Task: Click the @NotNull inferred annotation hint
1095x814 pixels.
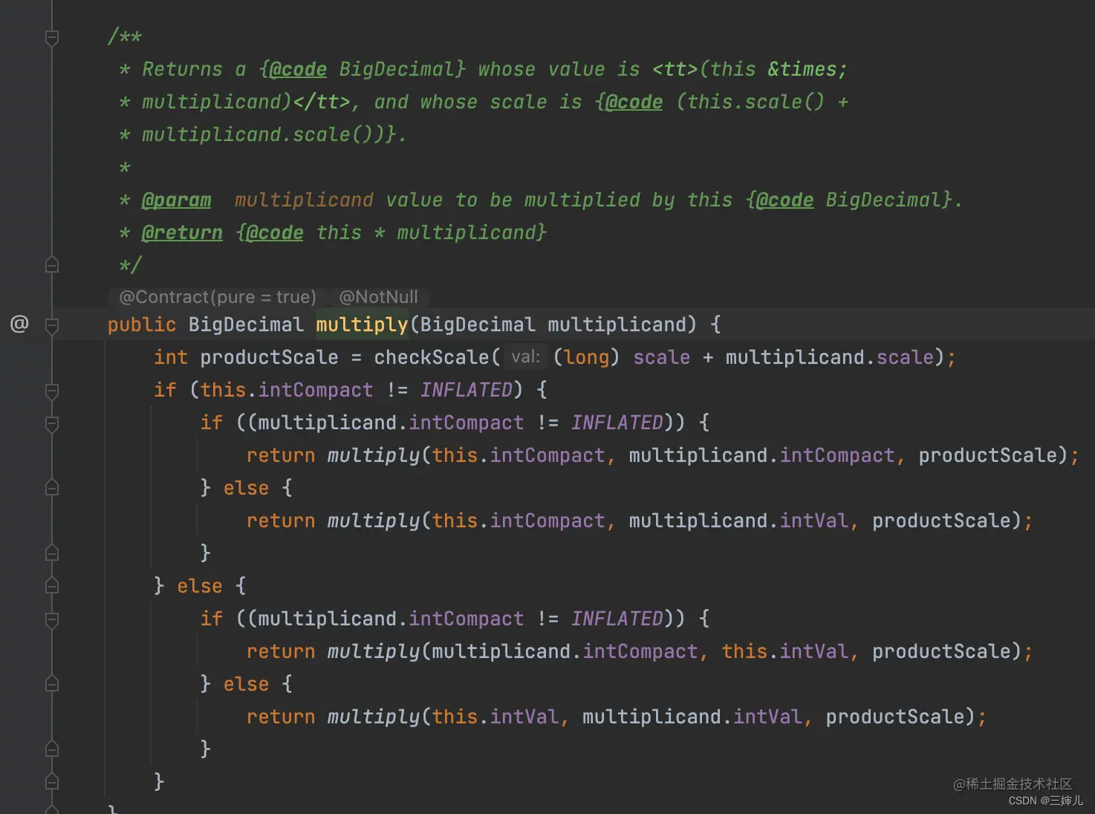Action: point(378,297)
